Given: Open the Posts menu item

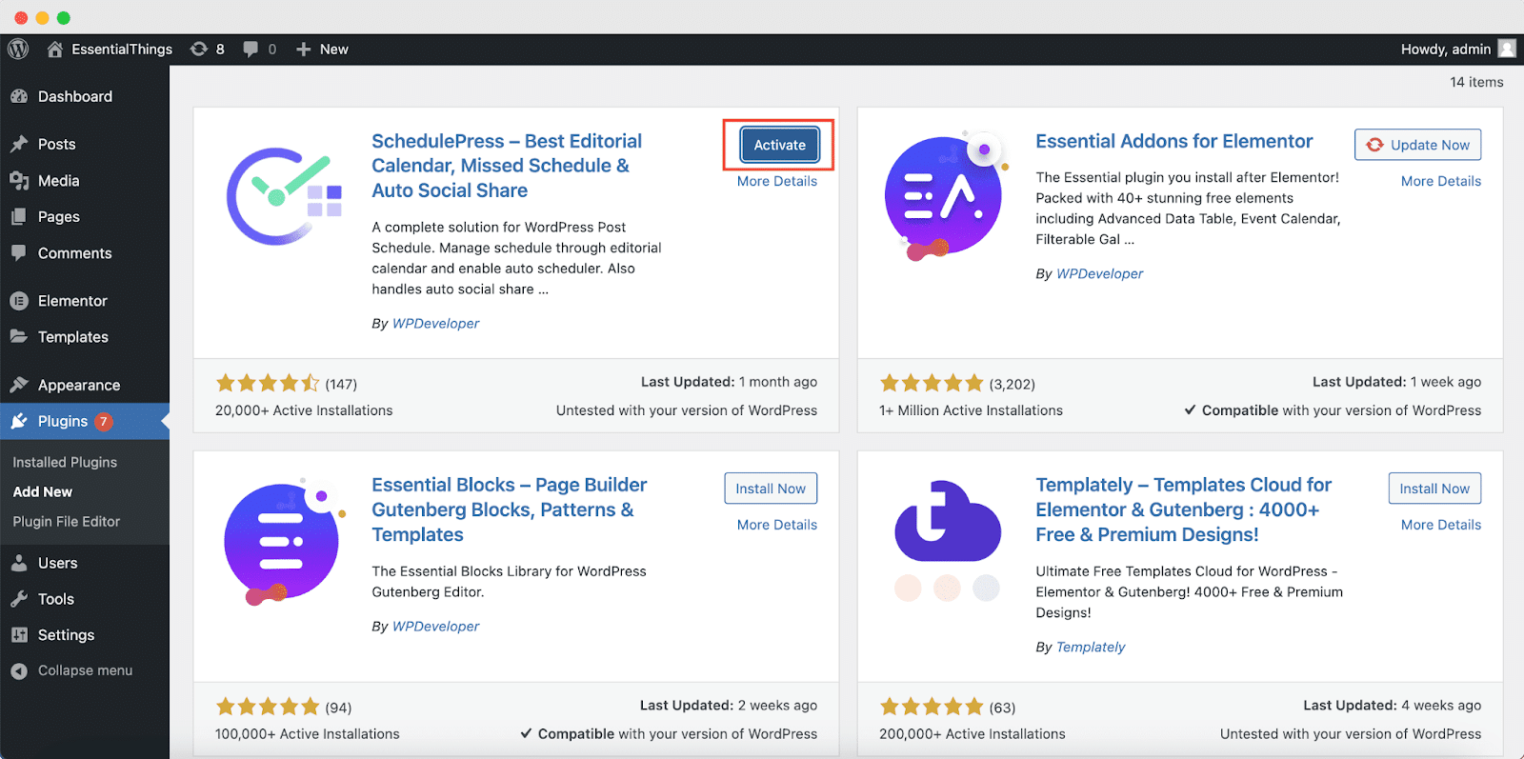Looking at the screenshot, I should pos(56,144).
